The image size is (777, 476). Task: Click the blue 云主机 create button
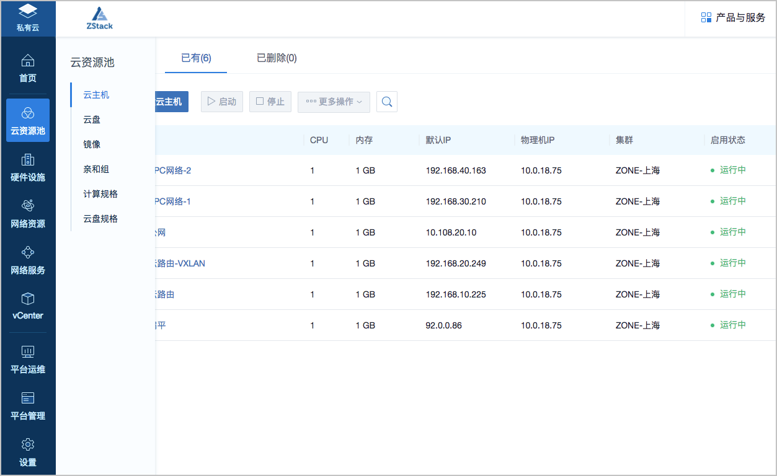click(171, 102)
